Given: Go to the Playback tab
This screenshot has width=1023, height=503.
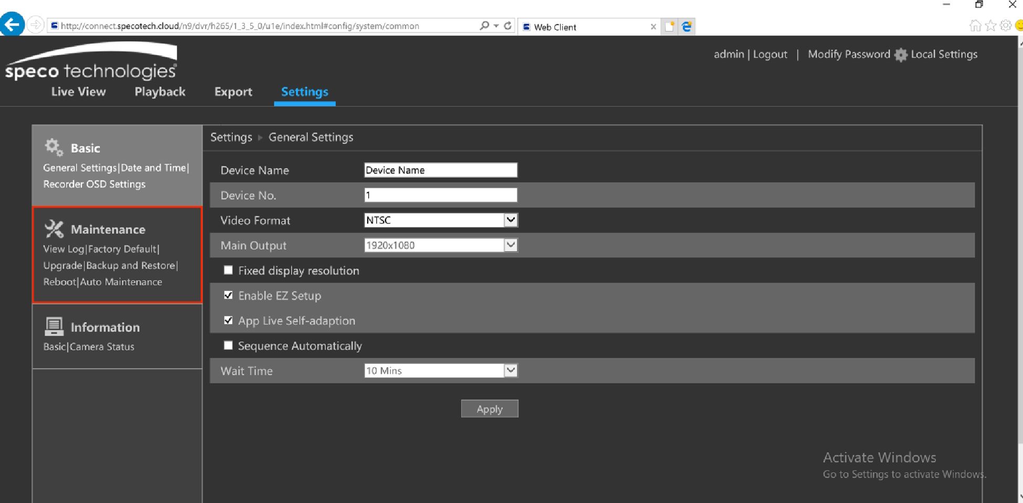Looking at the screenshot, I should [x=160, y=92].
